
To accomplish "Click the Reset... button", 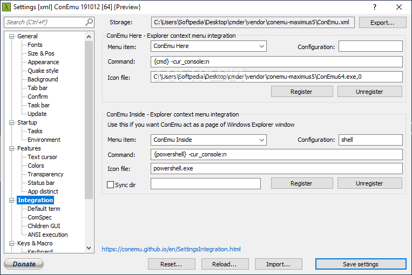I will coord(171,264).
